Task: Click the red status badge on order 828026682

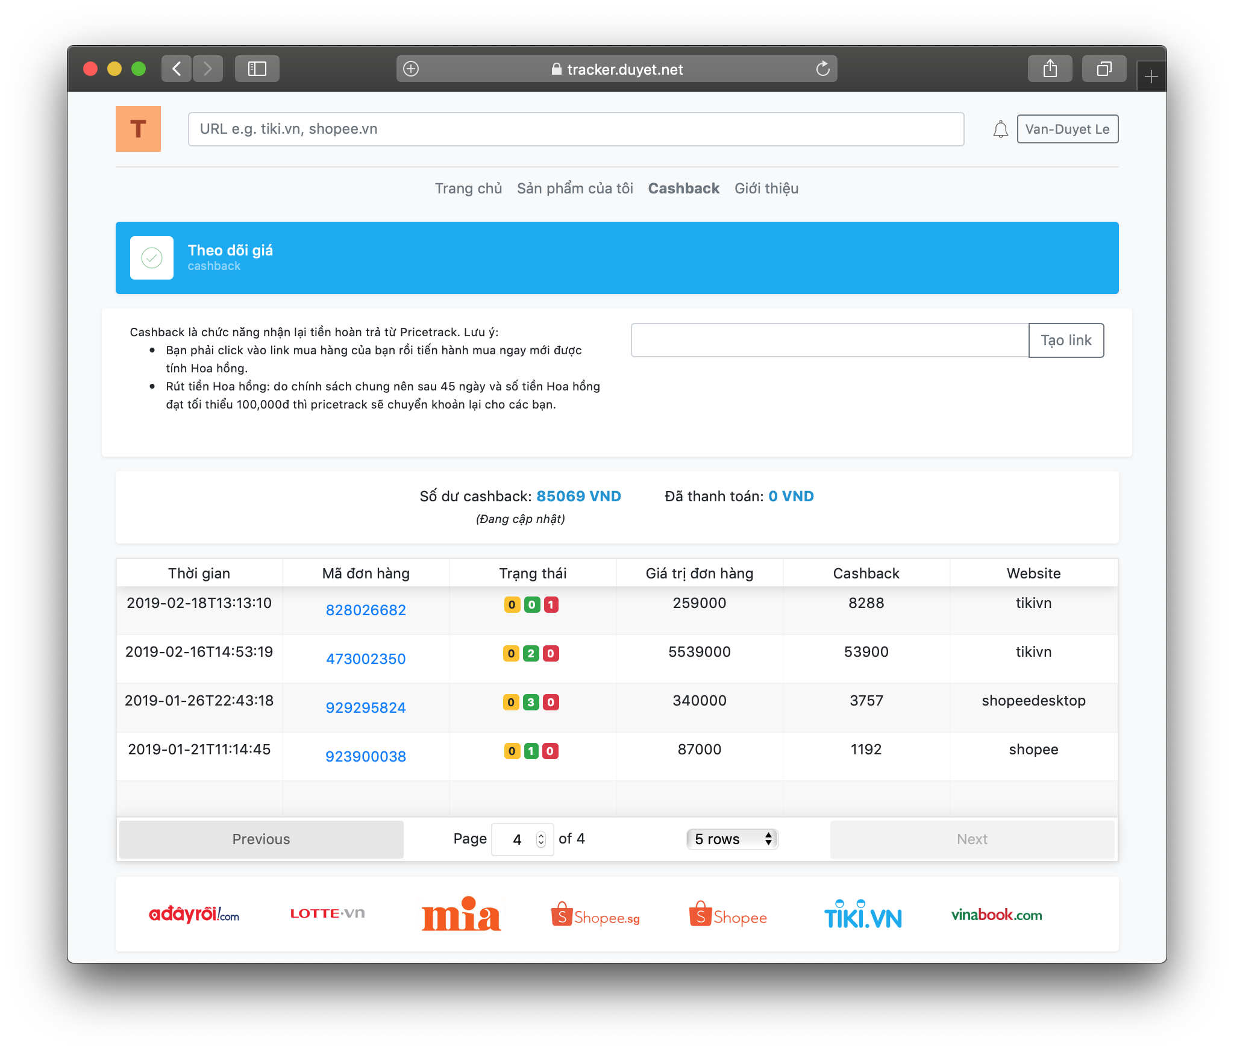Action: [x=551, y=604]
